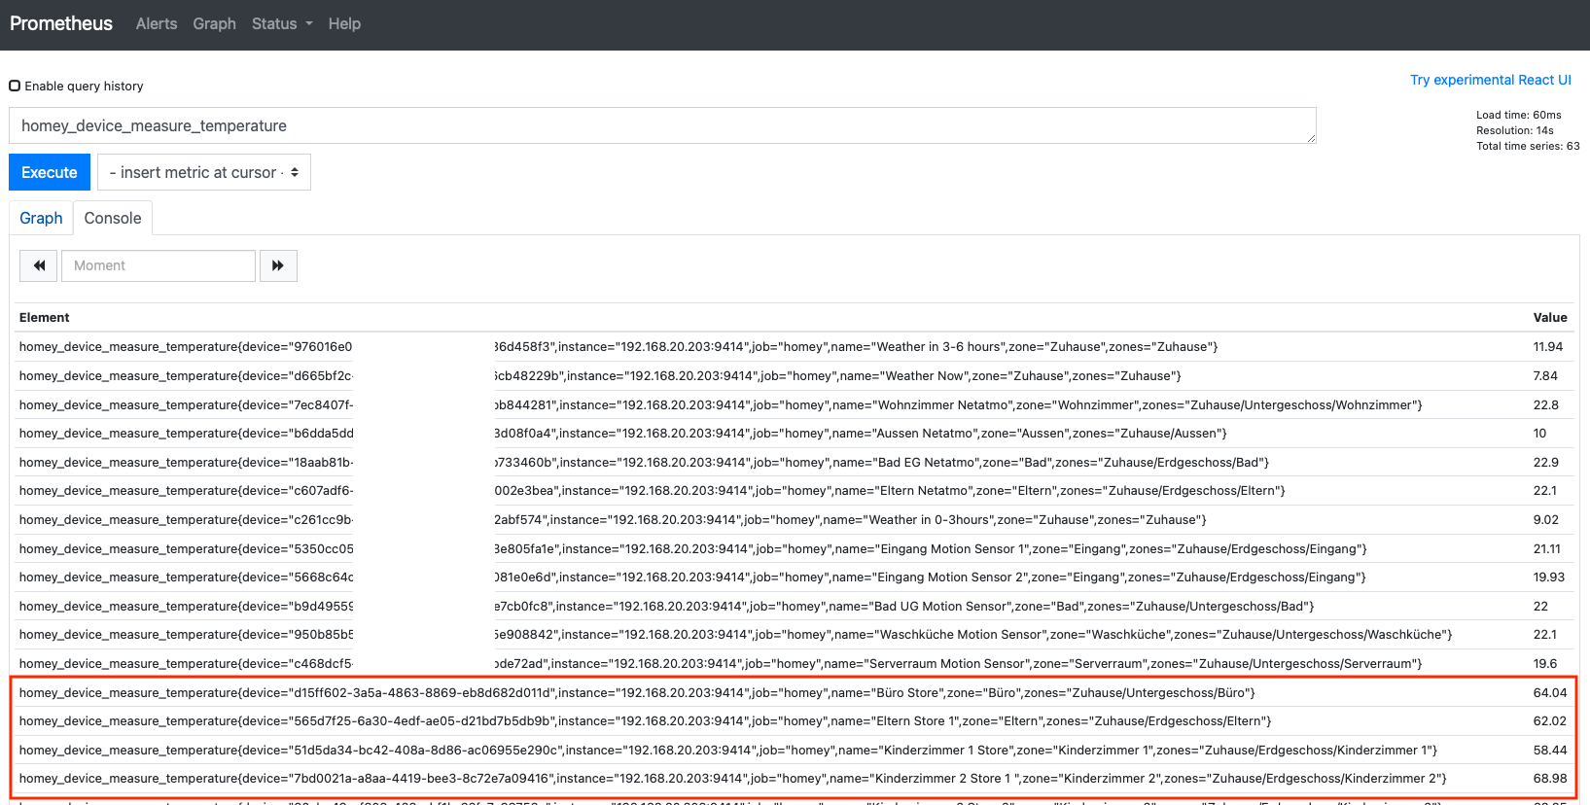Select the Eingang Motion Sensor 2 row
The width and height of the screenshot is (1590, 805).
tap(796, 577)
